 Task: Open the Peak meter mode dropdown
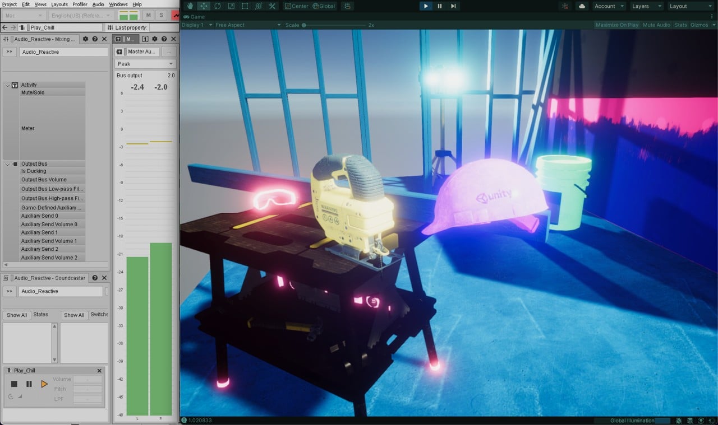pos(145,64)
